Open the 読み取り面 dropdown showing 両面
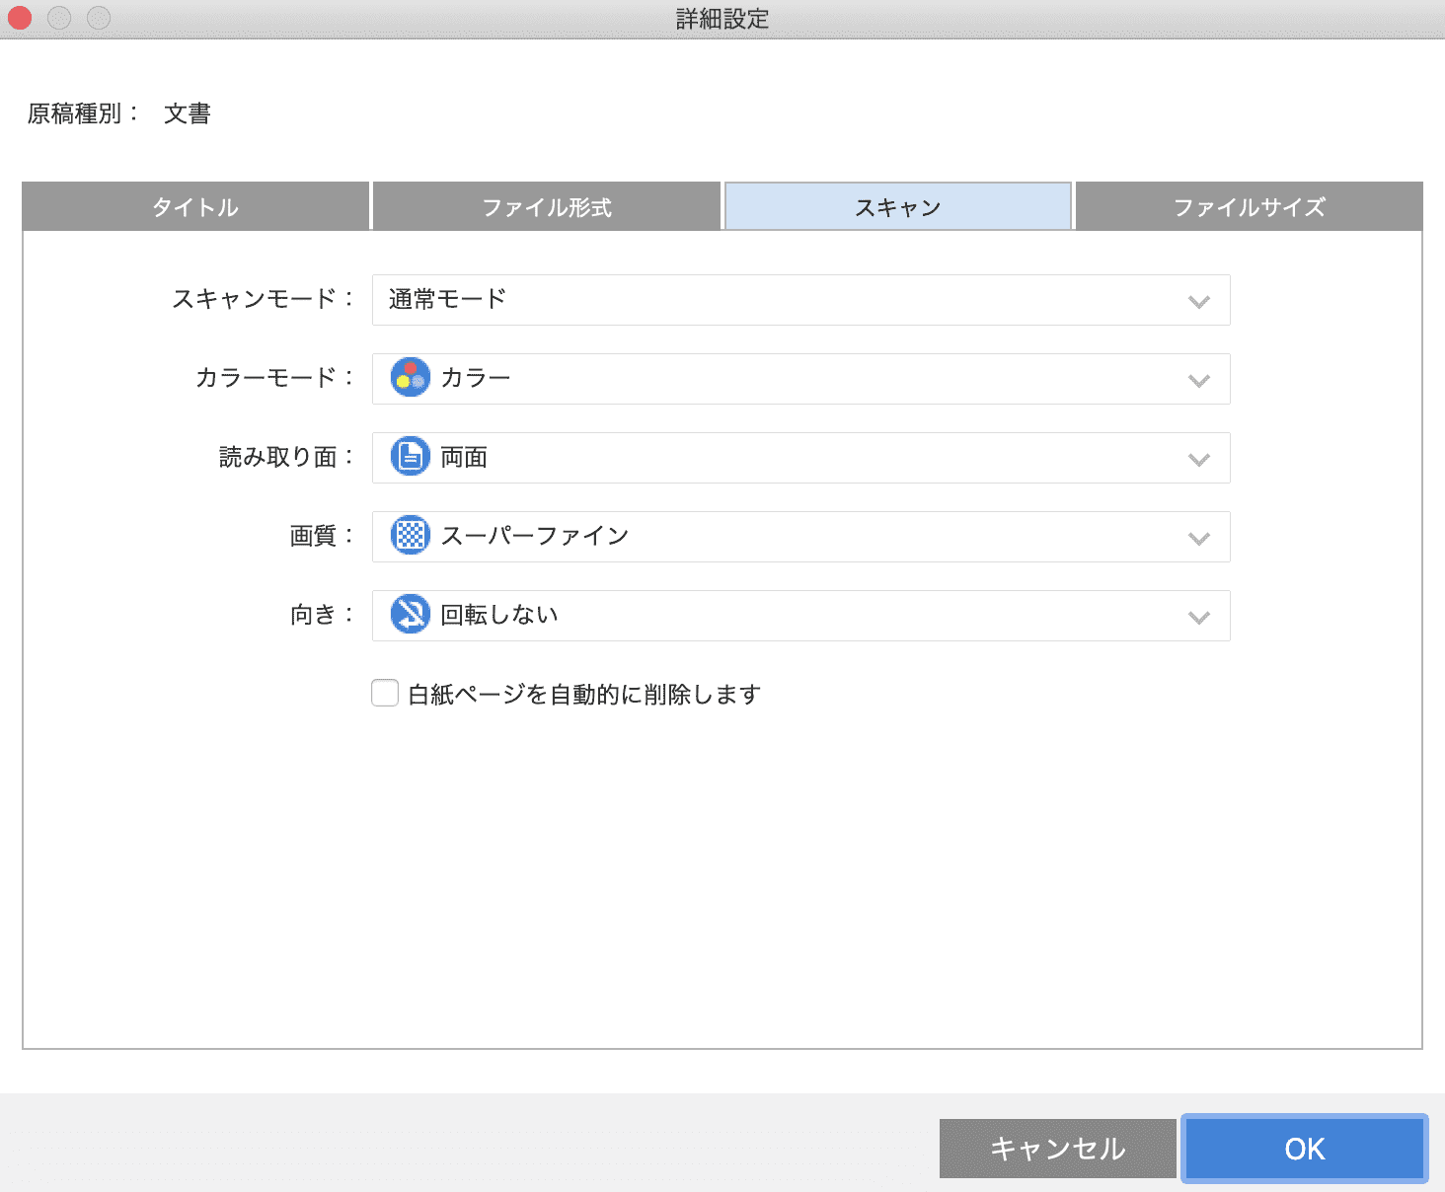This screenshot has width=1445, height=1192. point(801,458)
